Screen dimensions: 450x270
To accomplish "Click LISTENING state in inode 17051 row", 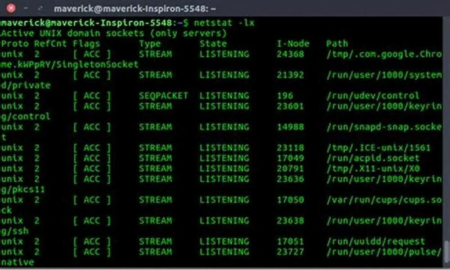I will (x=225, y=241).
